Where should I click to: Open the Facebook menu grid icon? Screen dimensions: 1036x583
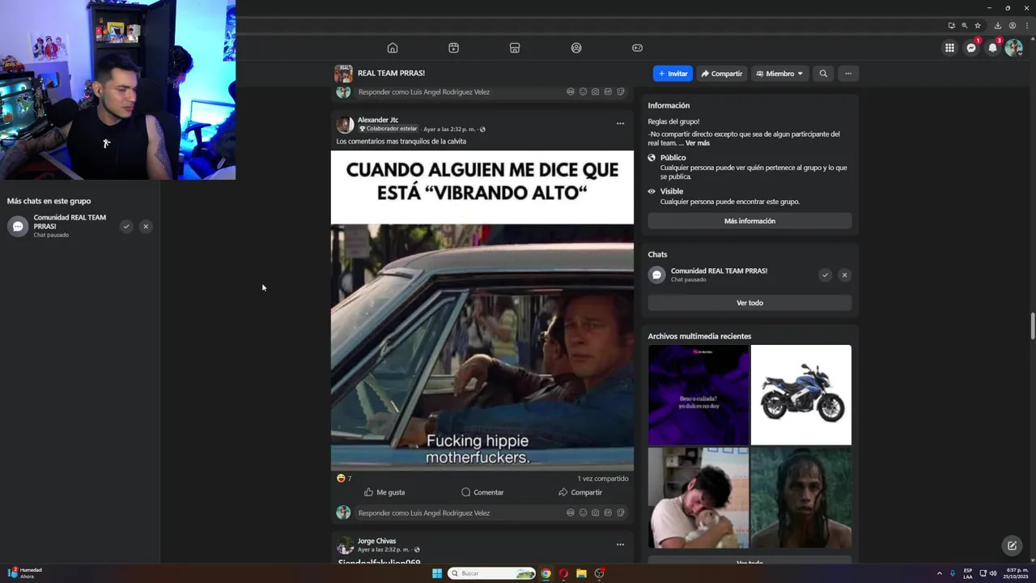click(x=949, y=48)
